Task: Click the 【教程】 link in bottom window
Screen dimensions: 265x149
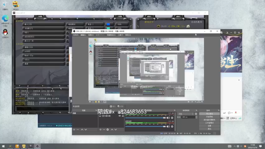Action: 65,126
